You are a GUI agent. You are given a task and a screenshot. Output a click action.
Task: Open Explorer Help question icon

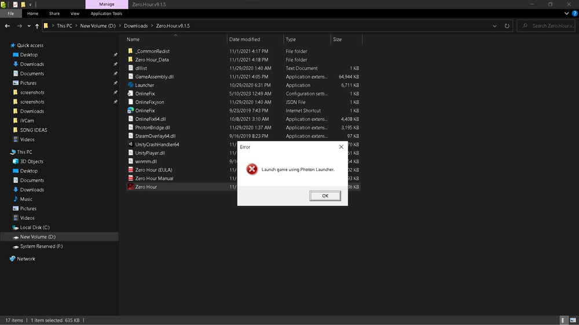(574, 13)
